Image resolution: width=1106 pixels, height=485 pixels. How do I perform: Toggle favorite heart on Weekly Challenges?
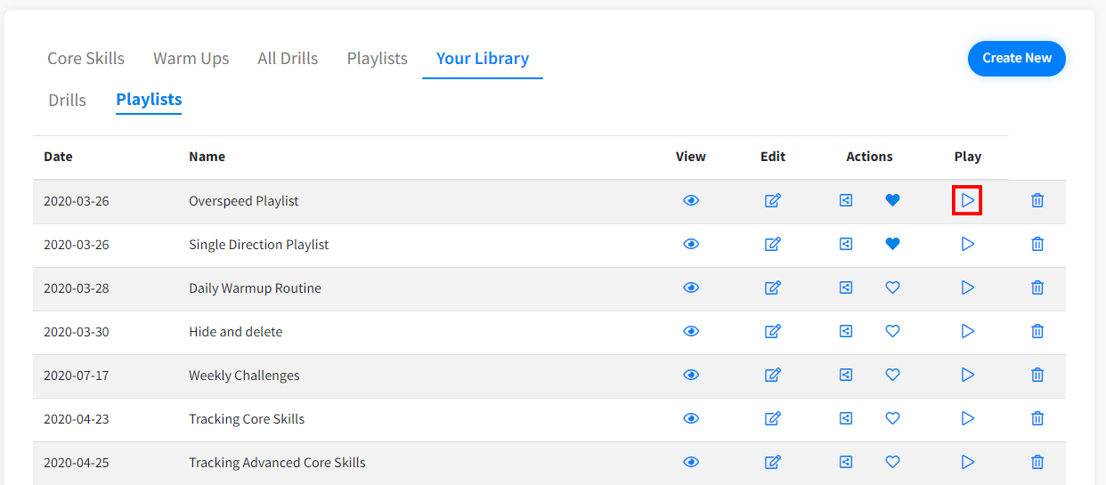click(x=892, y=375)
